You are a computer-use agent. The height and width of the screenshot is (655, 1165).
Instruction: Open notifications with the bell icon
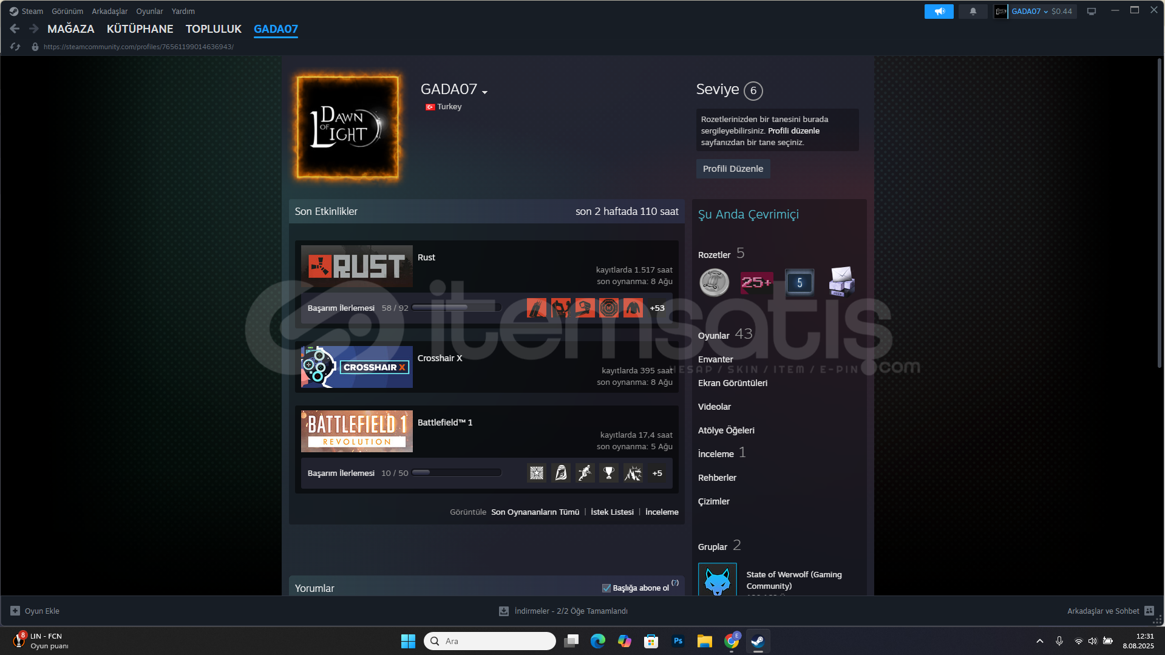click(973, 12)
